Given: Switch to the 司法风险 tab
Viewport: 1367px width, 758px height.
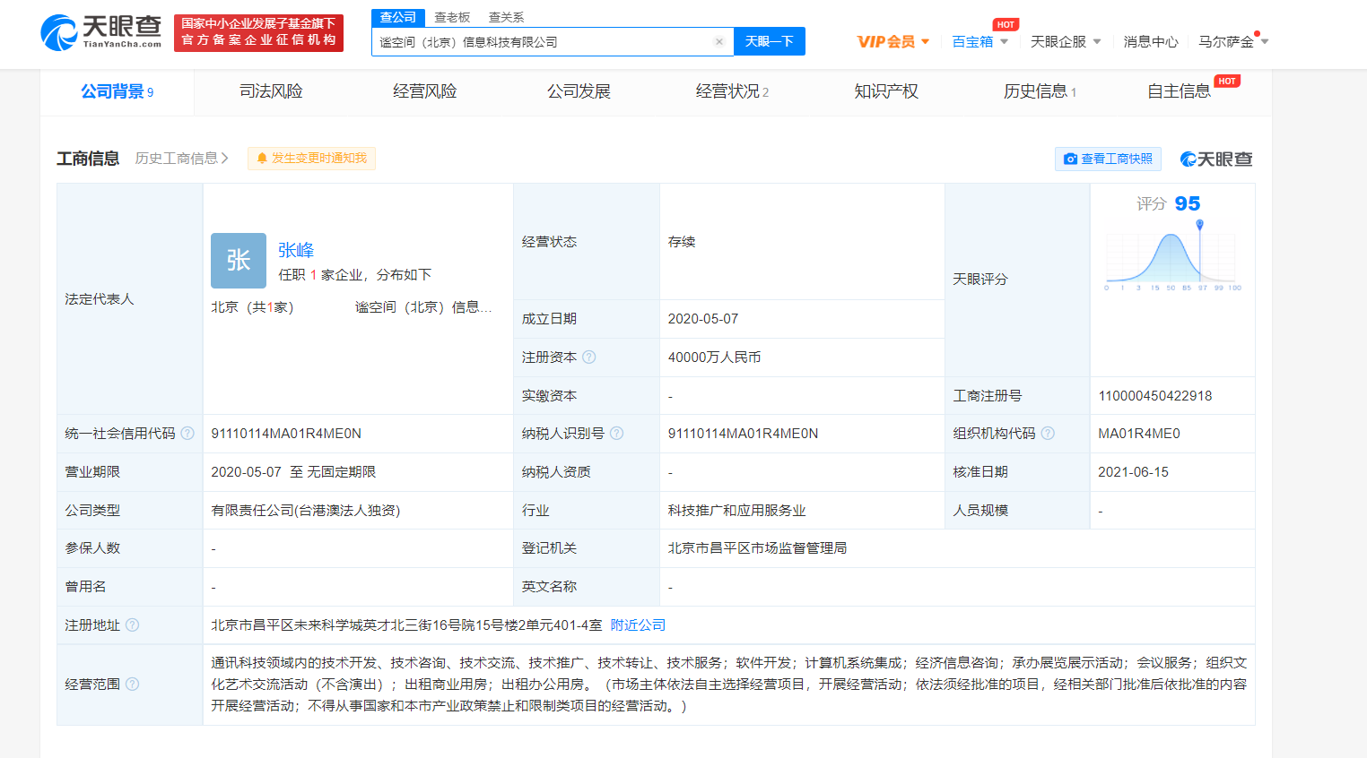Looking at the screenshot, I should (x=272, y=90).
